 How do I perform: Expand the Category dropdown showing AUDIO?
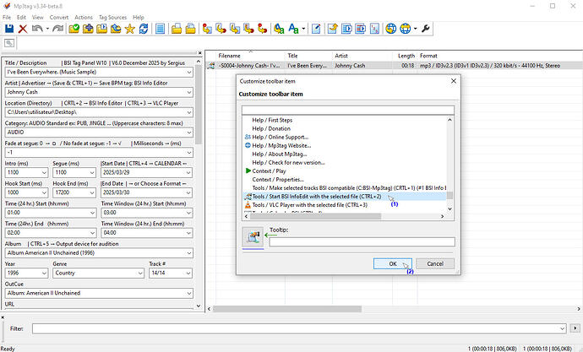tap(189, 133)
